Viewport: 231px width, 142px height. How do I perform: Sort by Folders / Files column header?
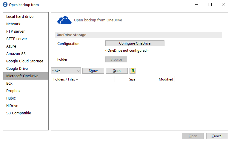(x=83, y=79)
